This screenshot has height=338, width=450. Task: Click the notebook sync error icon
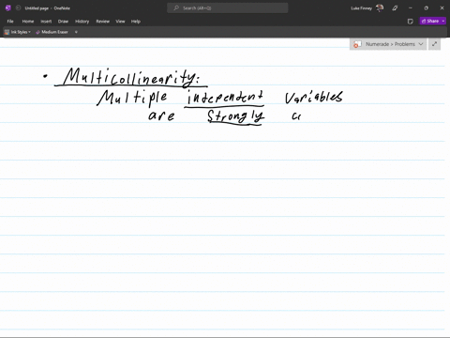pos(356,44)
